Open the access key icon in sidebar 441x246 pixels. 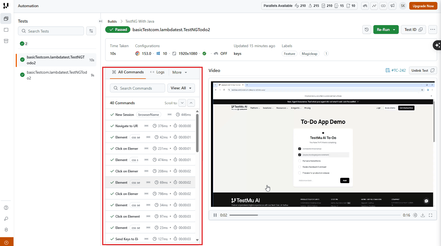click(6, 219)
